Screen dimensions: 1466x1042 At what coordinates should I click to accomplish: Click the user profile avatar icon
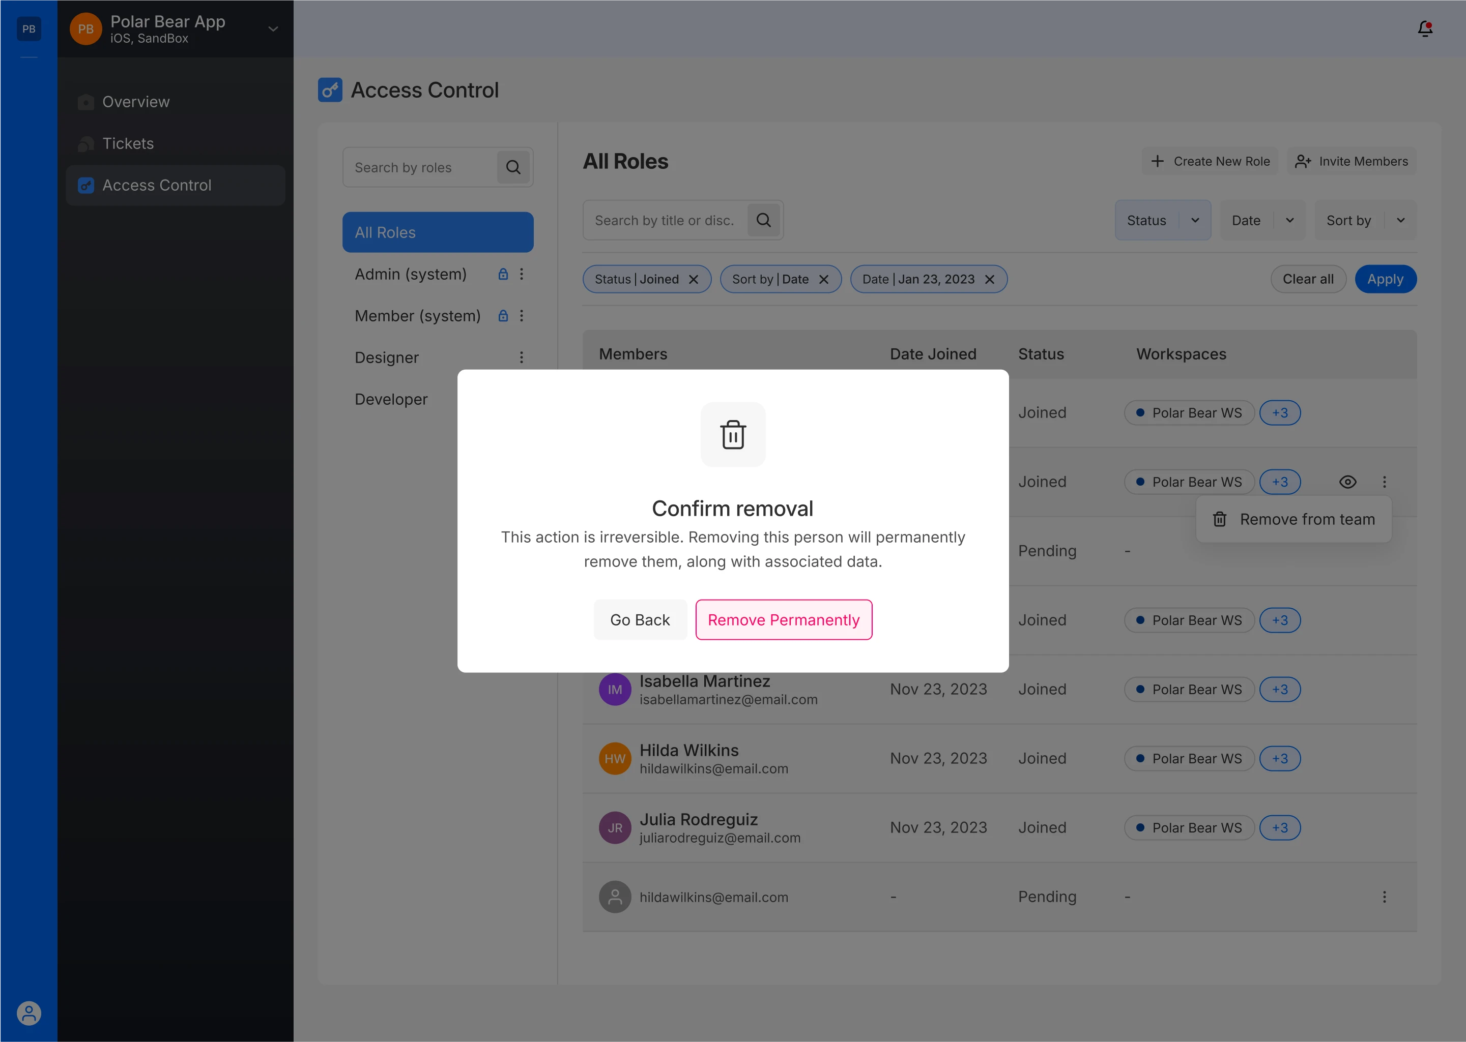29,1013
